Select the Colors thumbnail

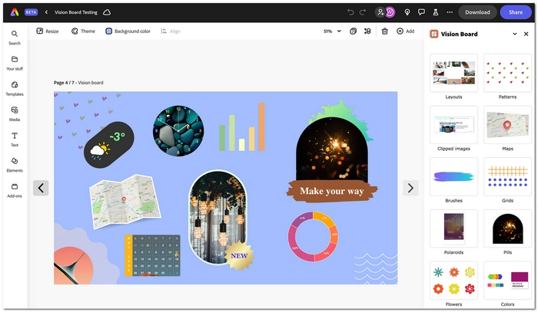tap(507, 281)
